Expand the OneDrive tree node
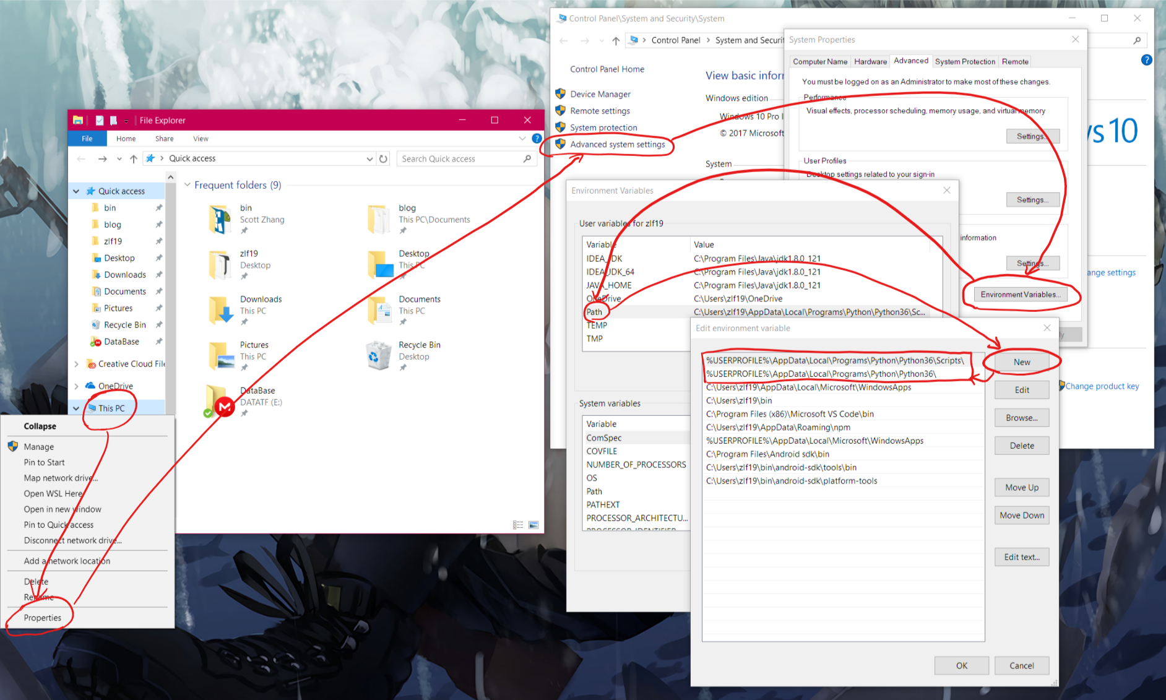1166x700 pixels. tap(77, 386)
